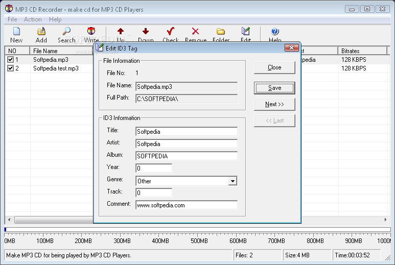Click the 128 KBPS value for Softpedia test.mp3
Image resolution: width=395 pixels, height=265 pixels.
click(x=354, y=68)
